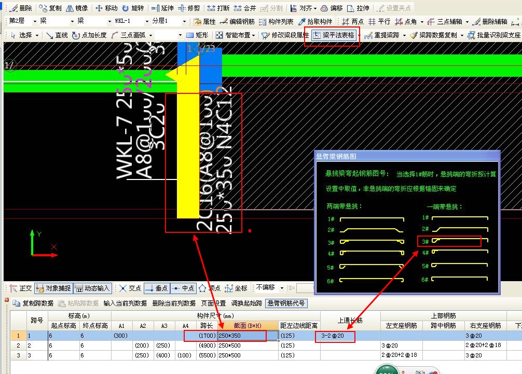This screenshot has width=522, height=374.
Task: Toggle 垂点 perpendicular snap
Action: (157, 288)
